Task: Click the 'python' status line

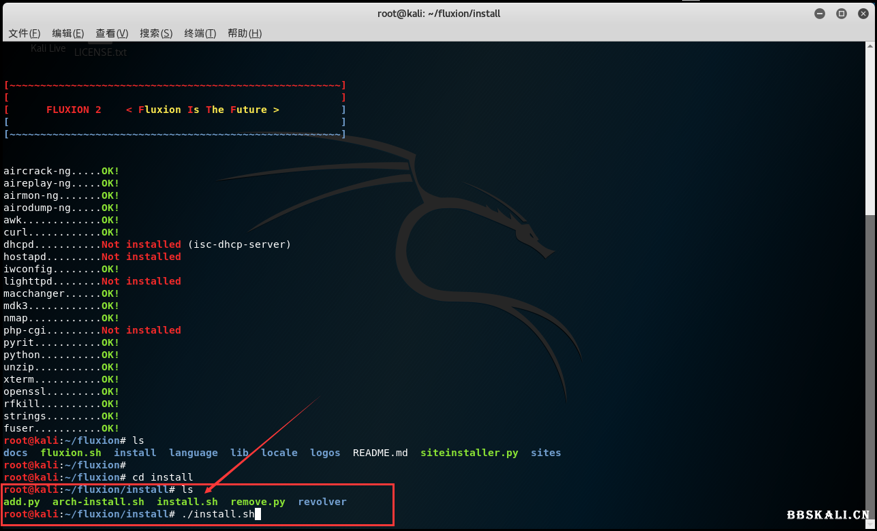Action: (x=61, y=355)
